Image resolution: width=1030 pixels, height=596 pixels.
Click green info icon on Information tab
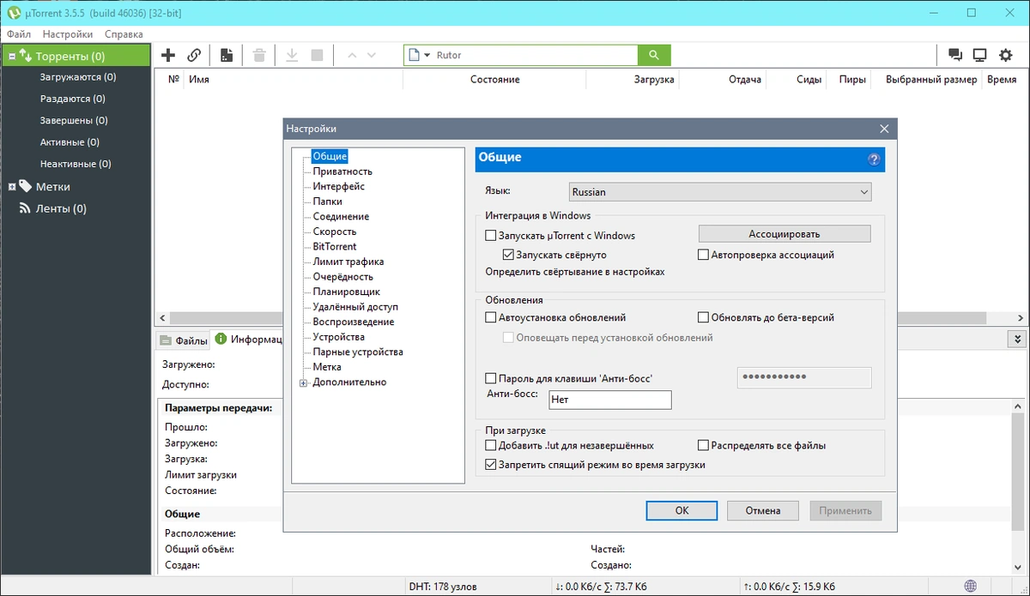click(221, 340)
